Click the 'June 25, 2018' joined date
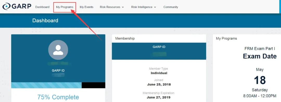This screenshot has width=281, height=102. point(159,84)
